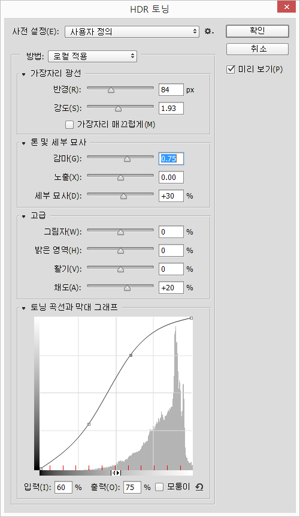Enable the 모퉁이 corner checkbox
Image resolution: width=300 pixels, height=517 pixels.
pyautogui.click(x=159, y=487)
